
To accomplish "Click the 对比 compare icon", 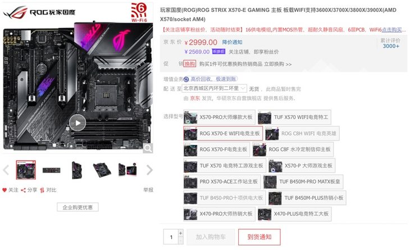I will pyautogui.click(x=42, y=190).
